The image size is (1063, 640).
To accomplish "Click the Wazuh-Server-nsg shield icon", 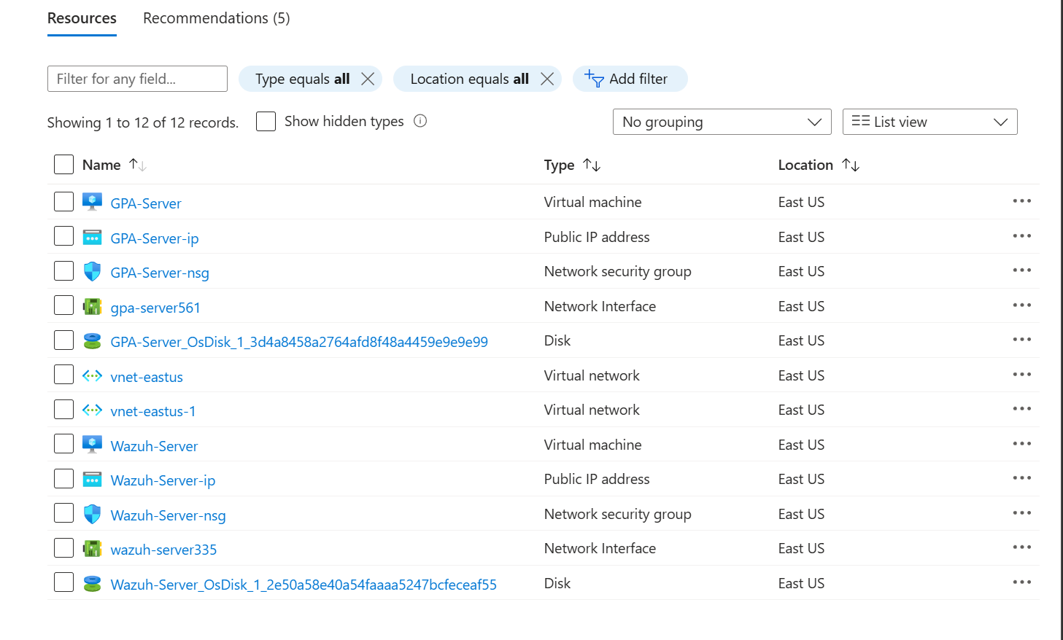I will click(92, 514).
